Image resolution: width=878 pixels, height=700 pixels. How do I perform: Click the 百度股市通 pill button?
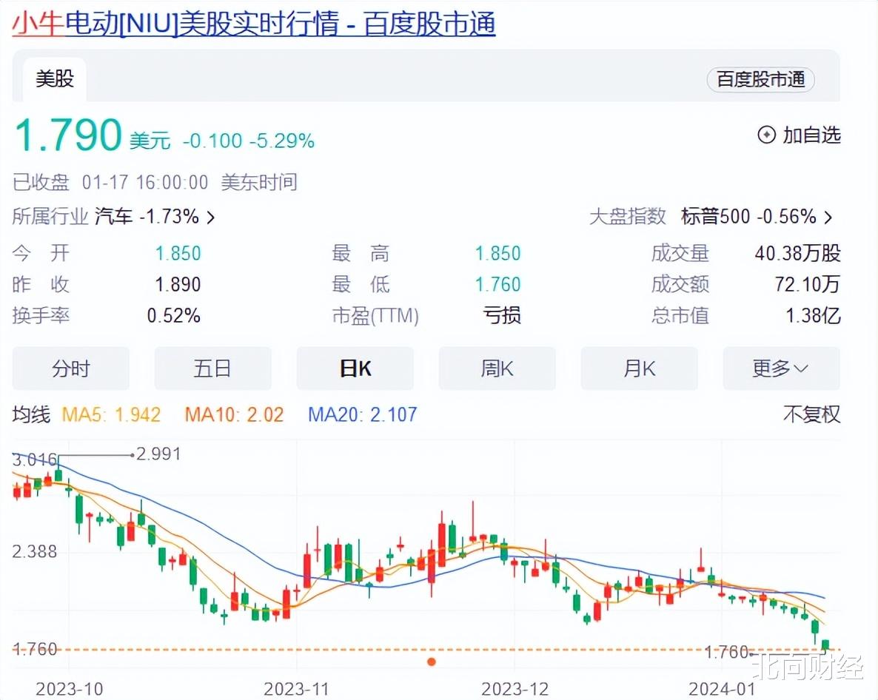click(x=760, y=79)
